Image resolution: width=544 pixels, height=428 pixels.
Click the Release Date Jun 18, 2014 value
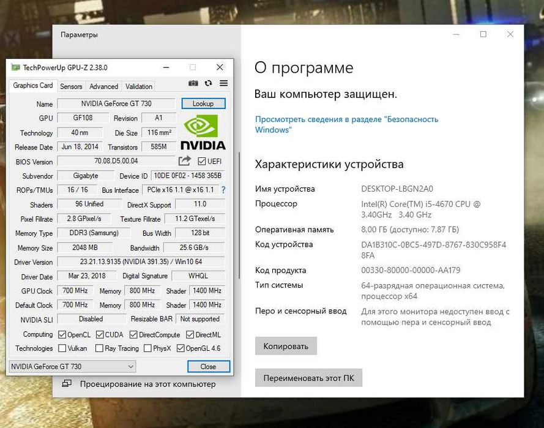click(x=80, y=147)
